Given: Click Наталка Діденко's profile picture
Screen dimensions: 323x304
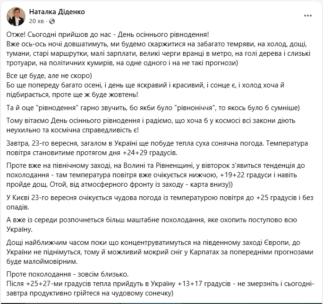Looking at the screenshot, I should coord(16,17).
